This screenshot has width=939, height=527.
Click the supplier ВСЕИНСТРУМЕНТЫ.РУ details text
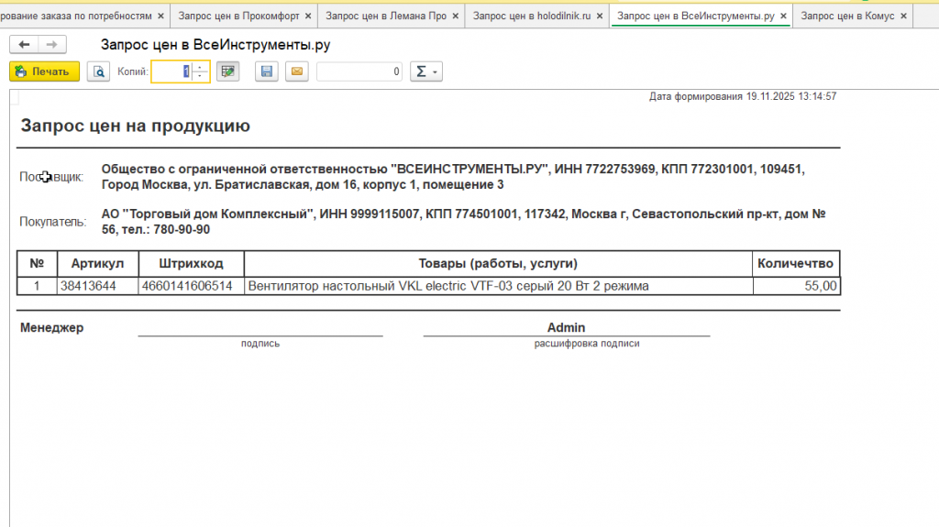click(453, 177)
